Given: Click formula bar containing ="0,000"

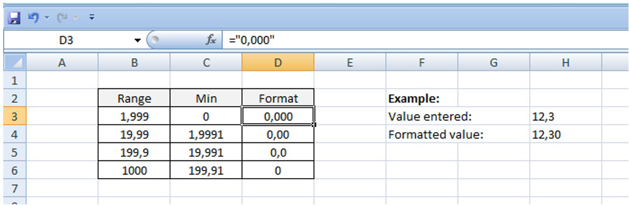Looking at the screenshot, I should 425,40.
